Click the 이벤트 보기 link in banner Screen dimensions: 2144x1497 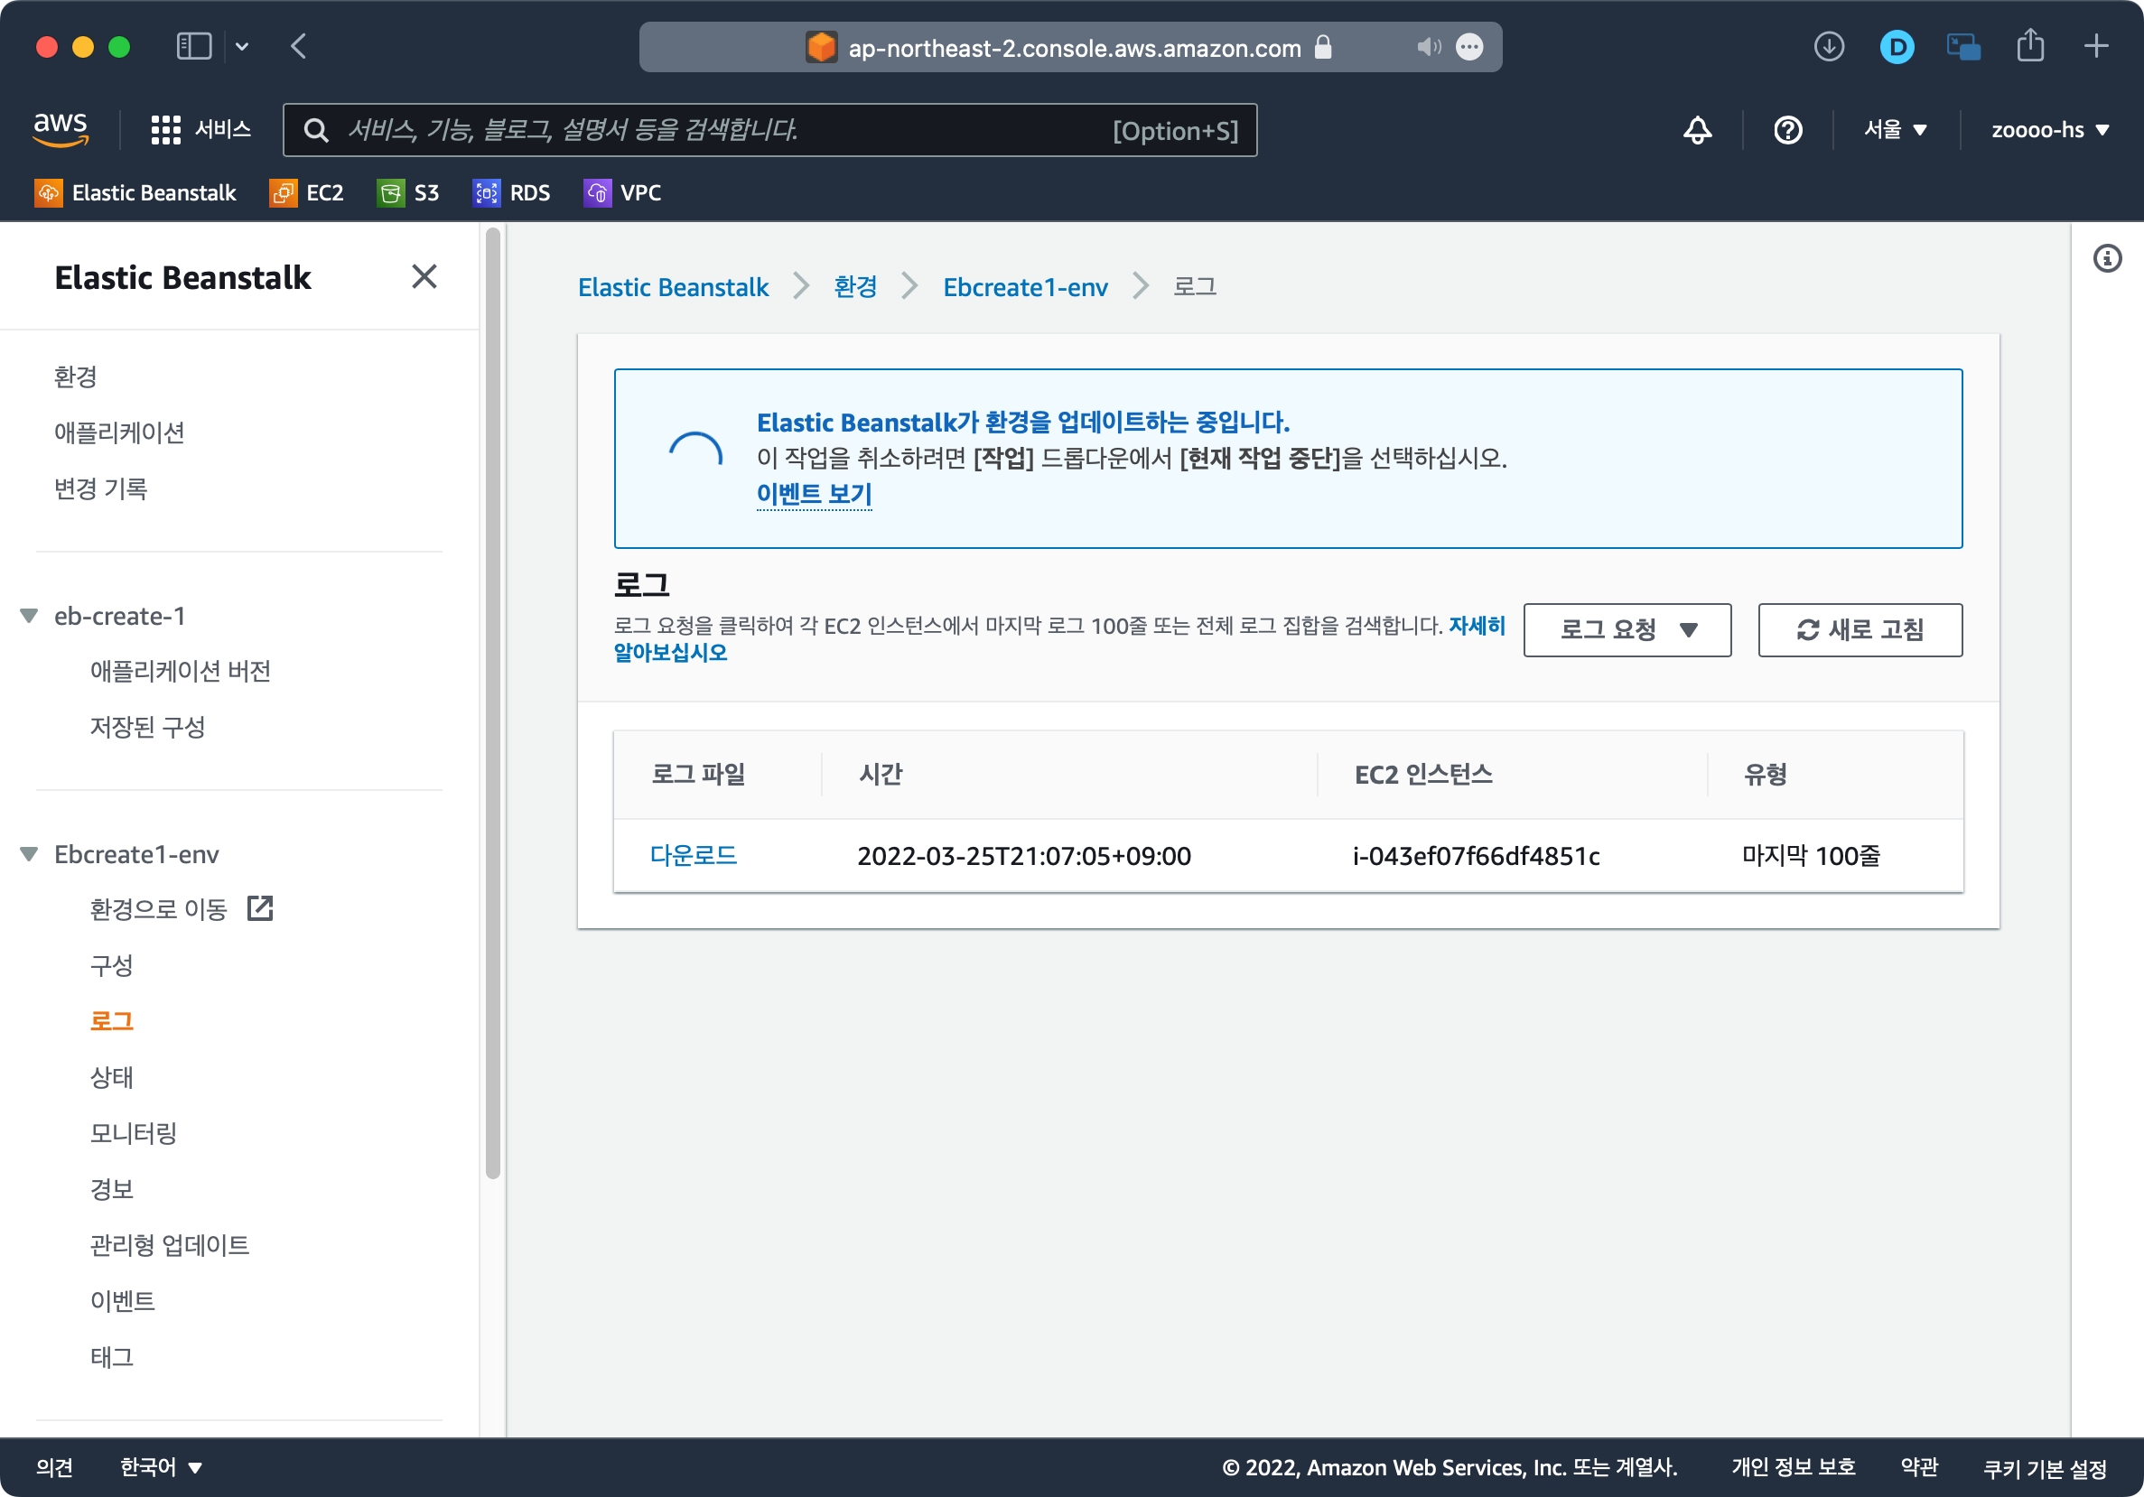click(815, 494)
